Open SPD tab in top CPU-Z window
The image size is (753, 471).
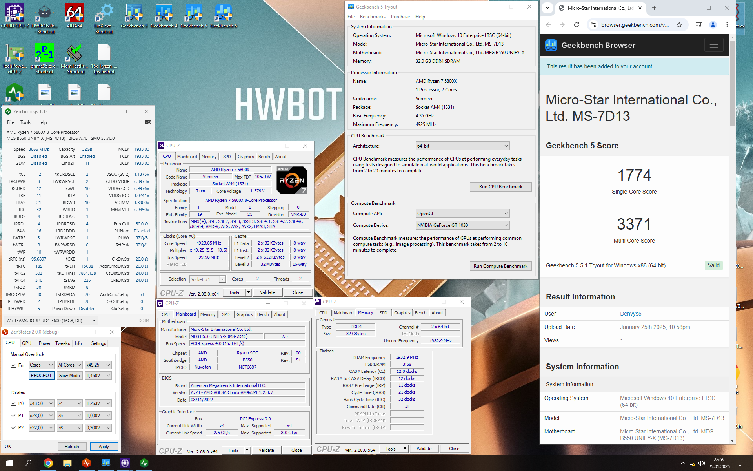click(227, 157)
